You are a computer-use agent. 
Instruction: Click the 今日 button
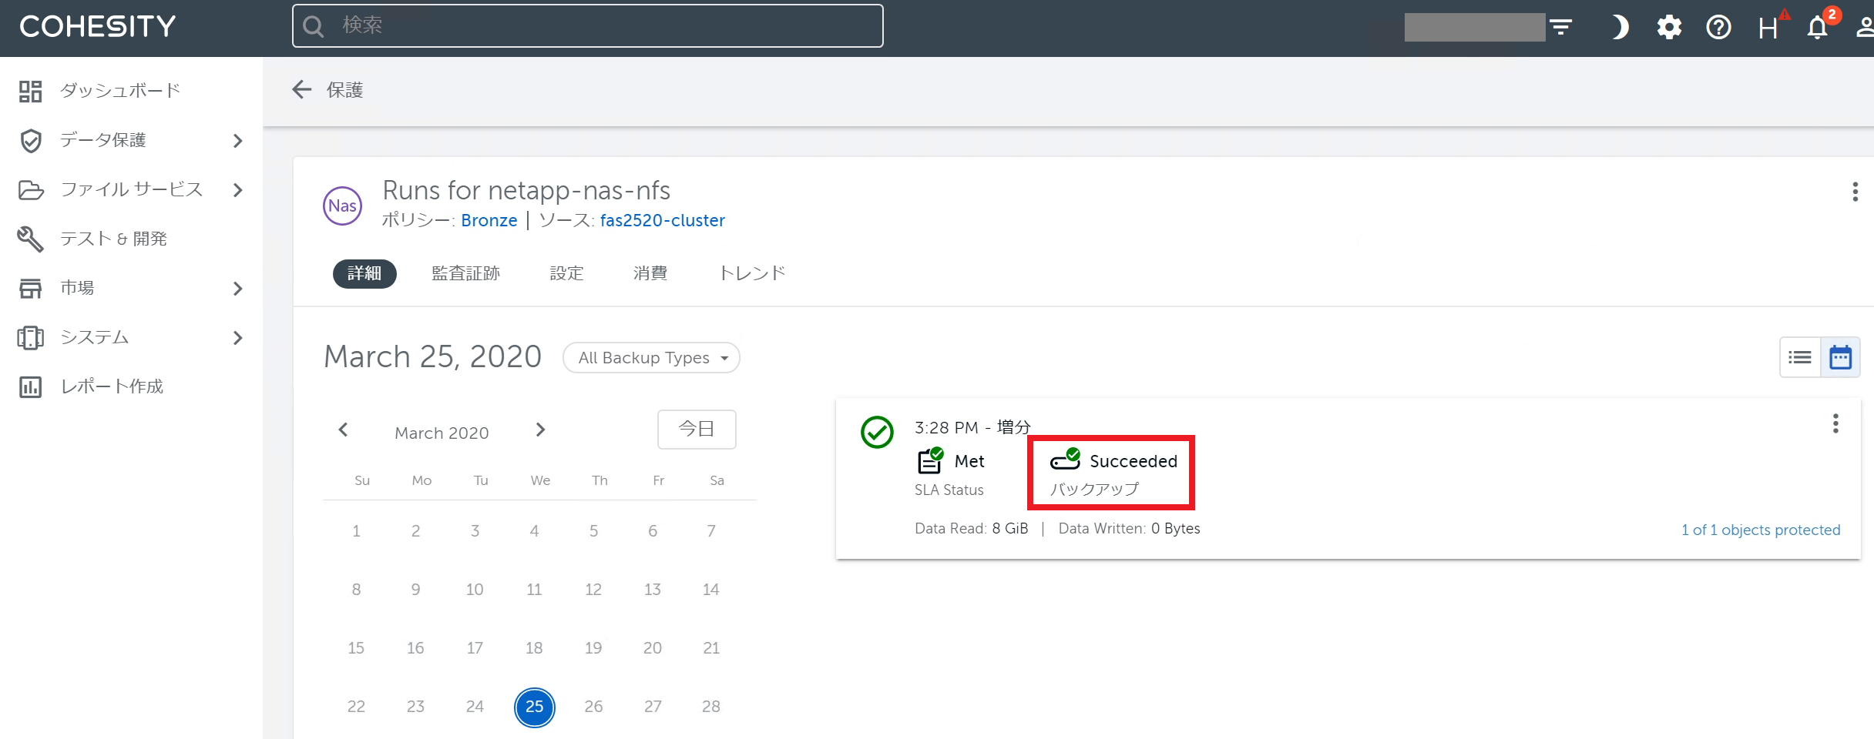697,429
